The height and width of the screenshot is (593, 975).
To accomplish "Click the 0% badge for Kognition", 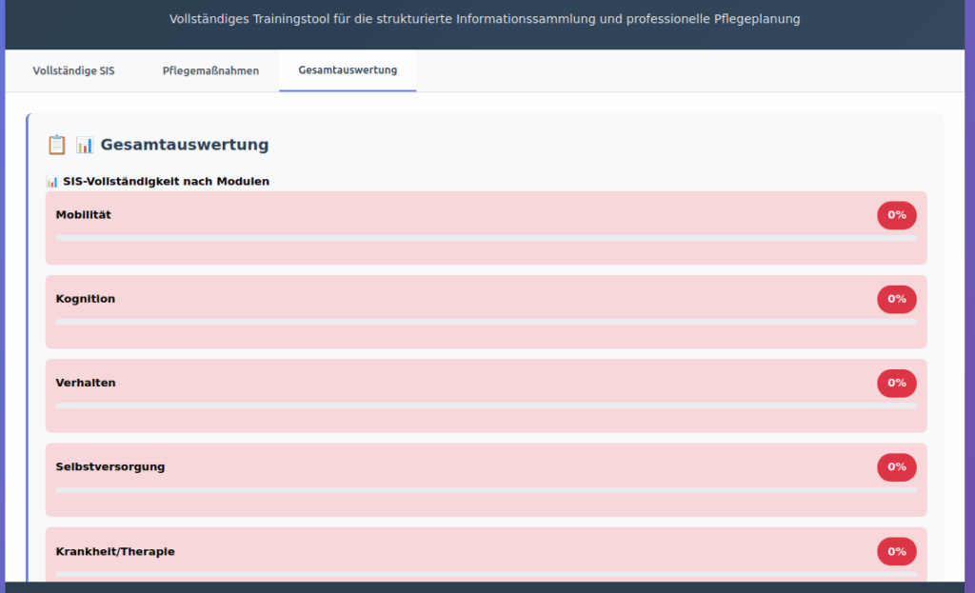I will tap(896, 299).
